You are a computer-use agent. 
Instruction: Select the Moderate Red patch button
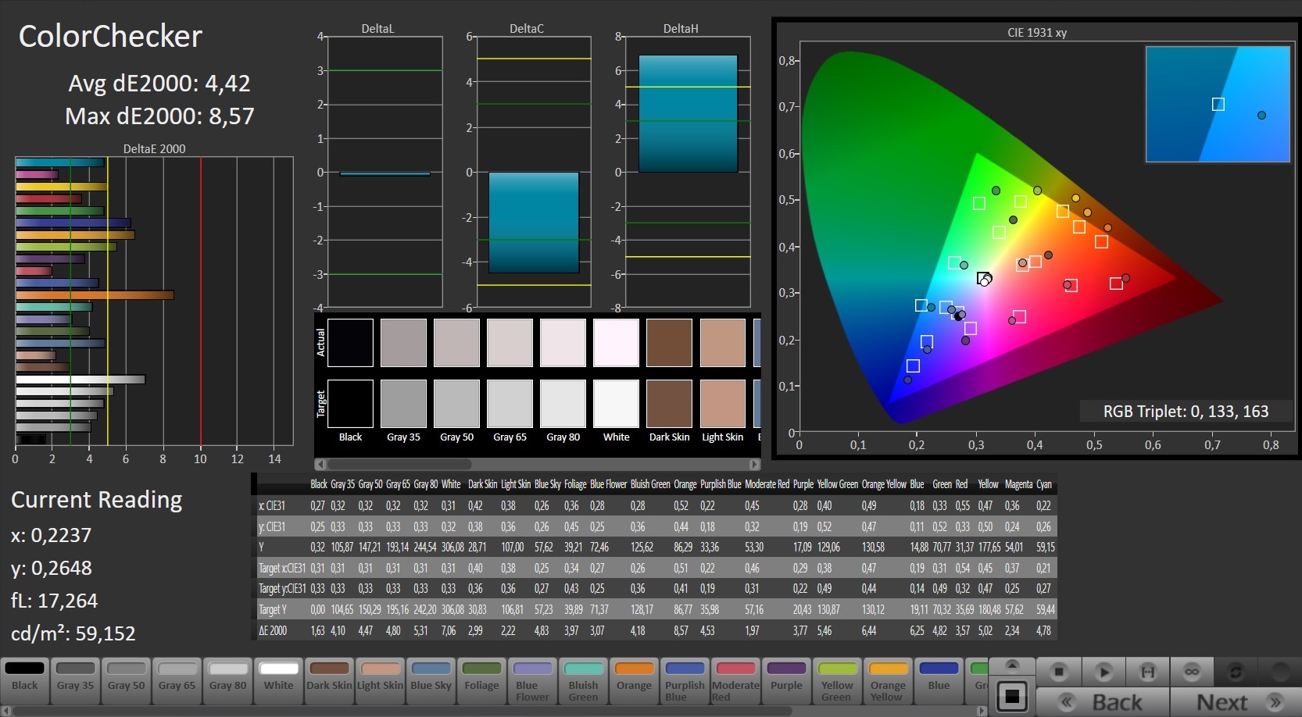(x=735, y=677)
